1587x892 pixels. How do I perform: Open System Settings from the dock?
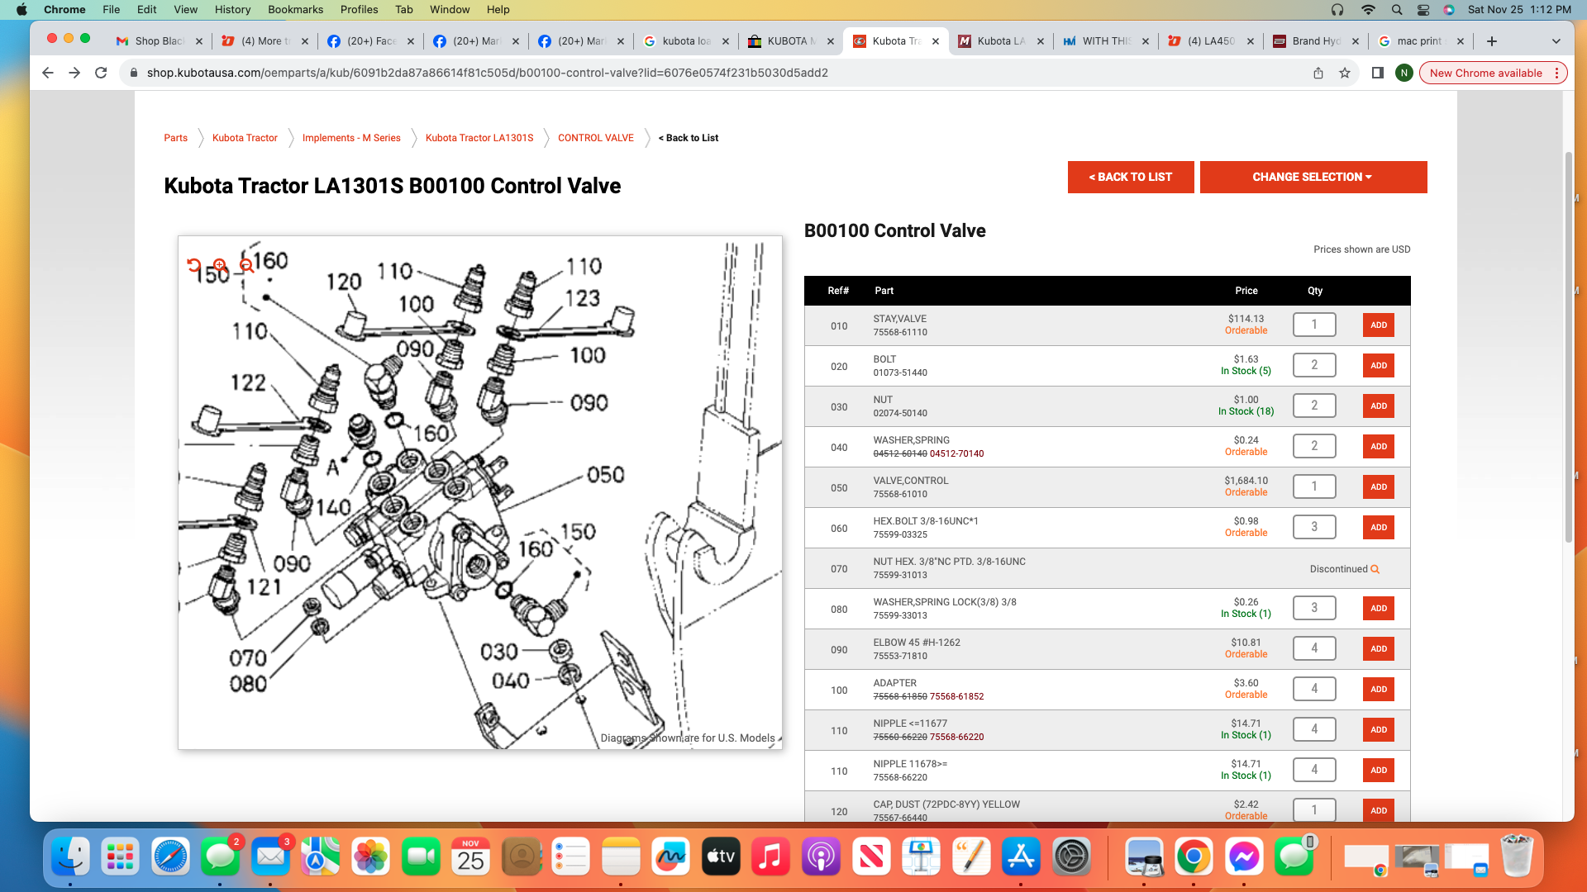tap(1071, 856)
